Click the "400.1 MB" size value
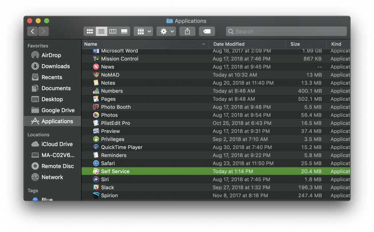 (x=310, y=91)
